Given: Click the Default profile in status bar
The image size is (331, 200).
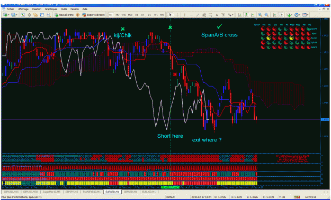Looking at the screenshot, I should (171, 197).
